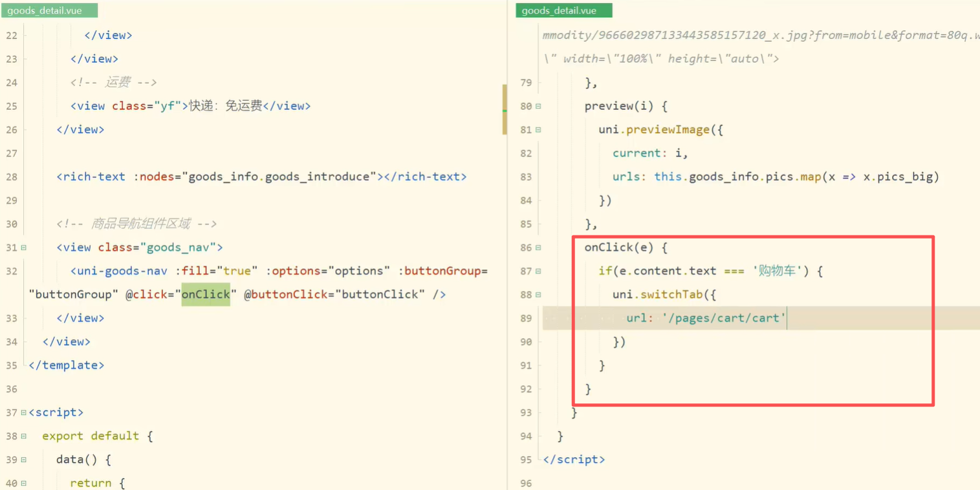Click the 运费 comment on line 24
Screen dimensions: 980x490
point(114,83)
